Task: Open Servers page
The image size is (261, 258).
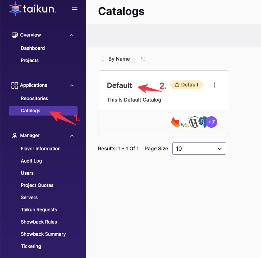Action: point(29,197)
